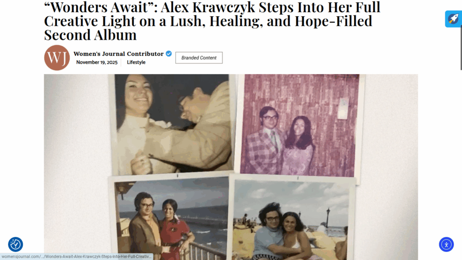Open the Lifestyle category link
The image size is (462, 260).
(x=136, y=62)
